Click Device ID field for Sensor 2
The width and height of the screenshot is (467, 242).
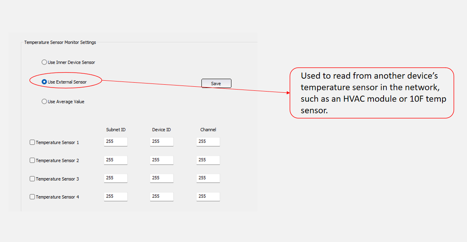click(162, 160)
